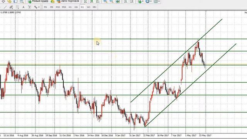
Task: Click the '2 Nov 2016' date label
Action: 79,136
